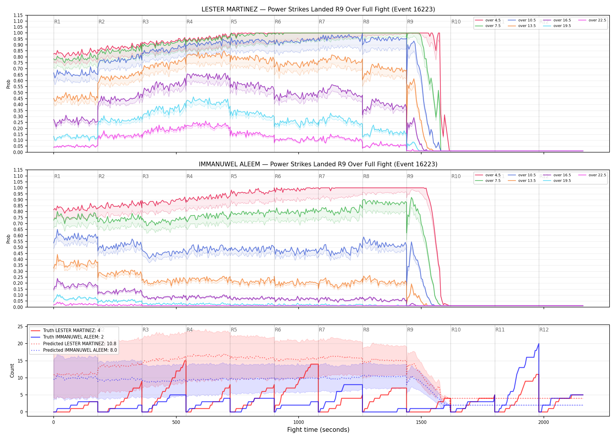Click '1.15' tick on Lester Martinez Prob axis
616x440 pixels.
[18, 15]
